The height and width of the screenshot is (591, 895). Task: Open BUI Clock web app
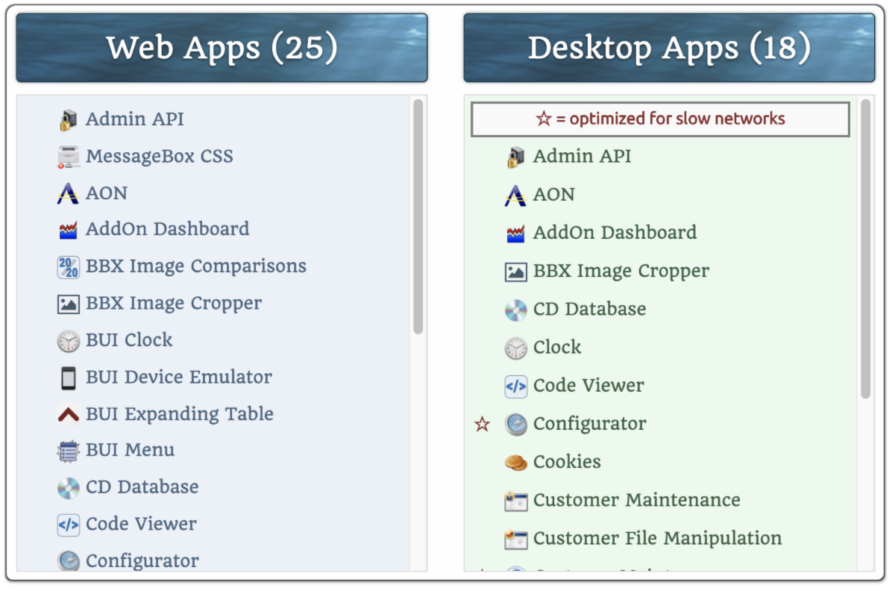point(129,340)
